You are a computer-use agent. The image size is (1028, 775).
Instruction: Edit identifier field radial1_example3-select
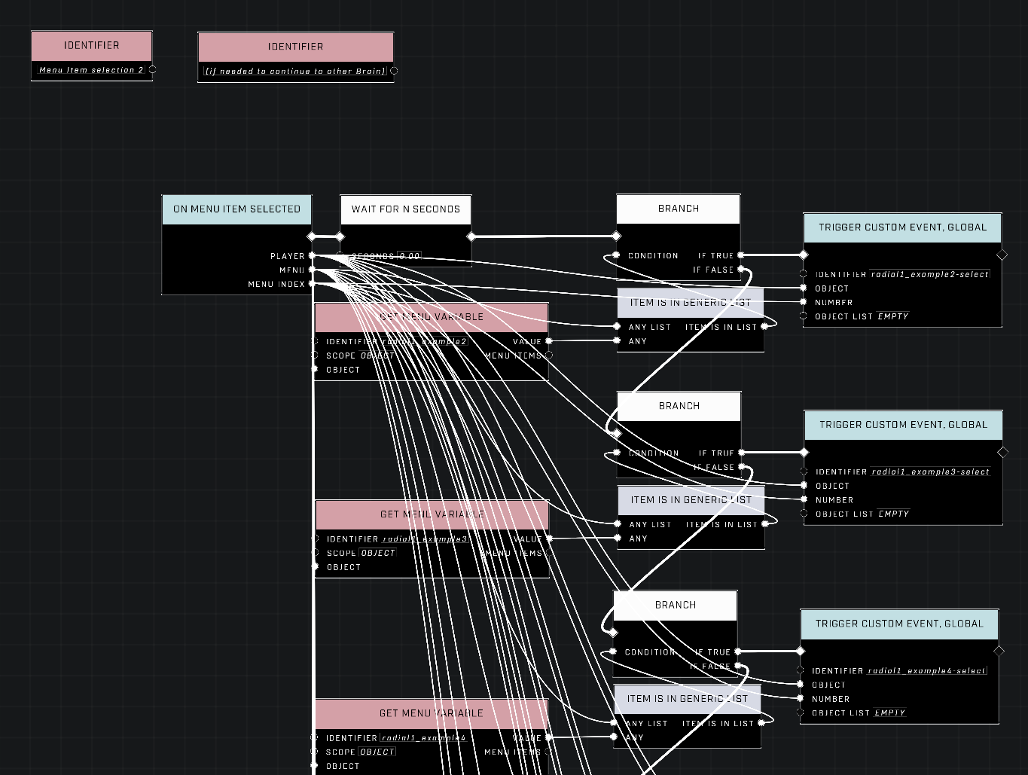point(931,471)
